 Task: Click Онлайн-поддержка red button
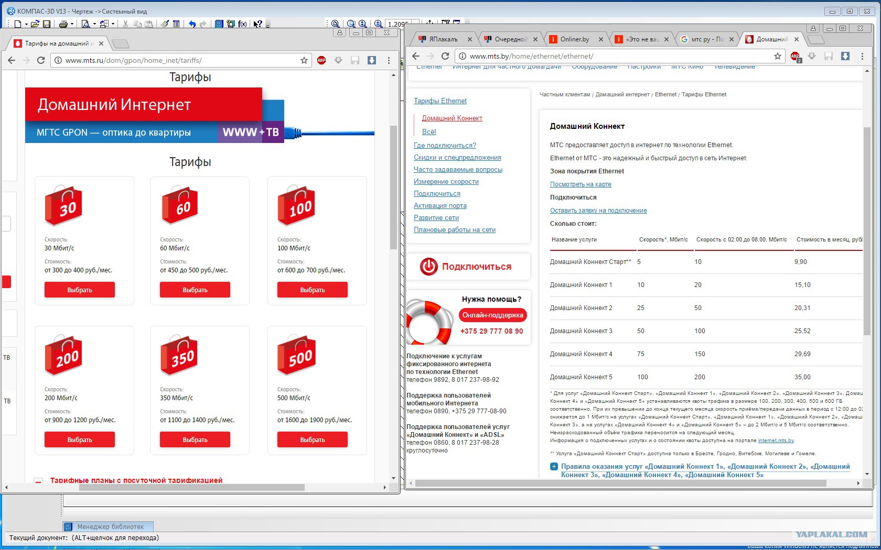(492, 315)
